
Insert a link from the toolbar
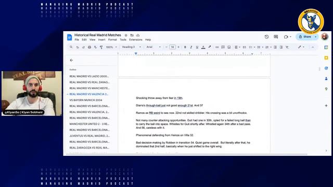tap(217, 47)
